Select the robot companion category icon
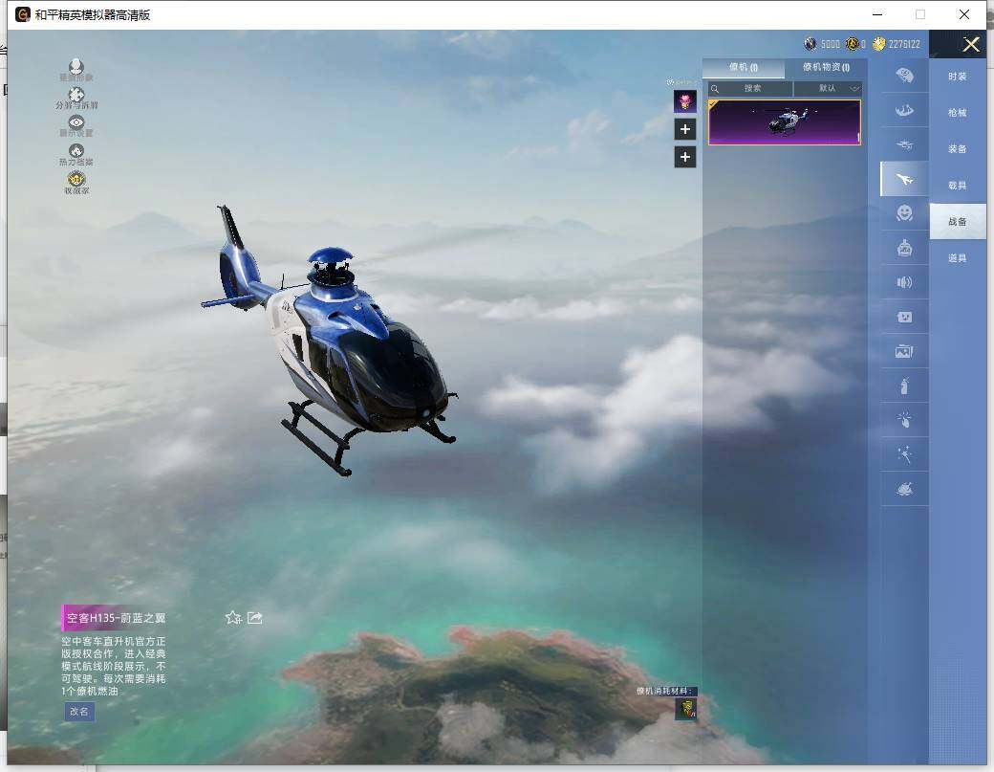 pos(904,248)
